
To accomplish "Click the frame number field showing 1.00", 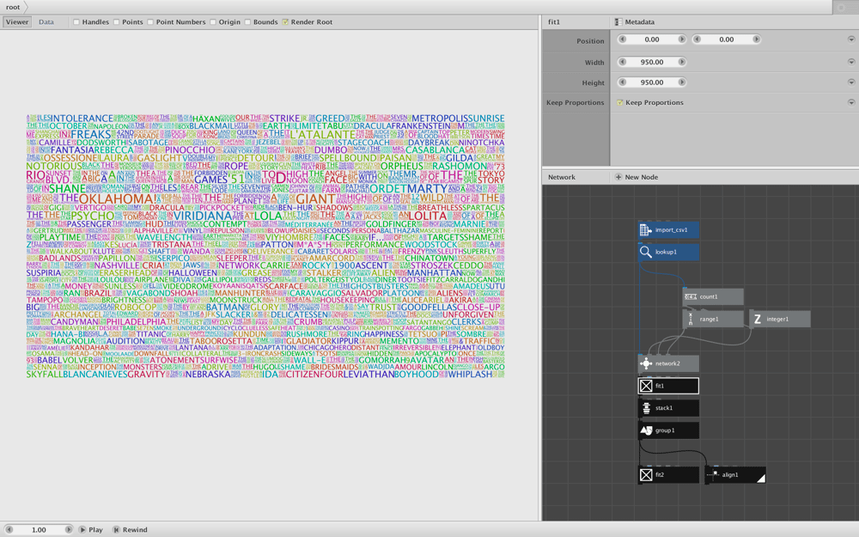I will (x=39, y=530).
